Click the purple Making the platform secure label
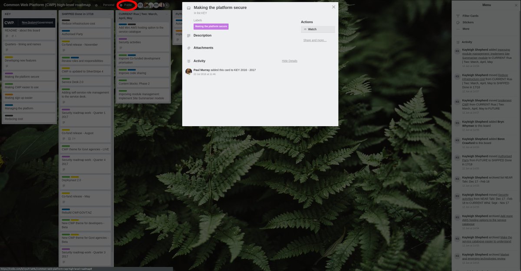 211,26
